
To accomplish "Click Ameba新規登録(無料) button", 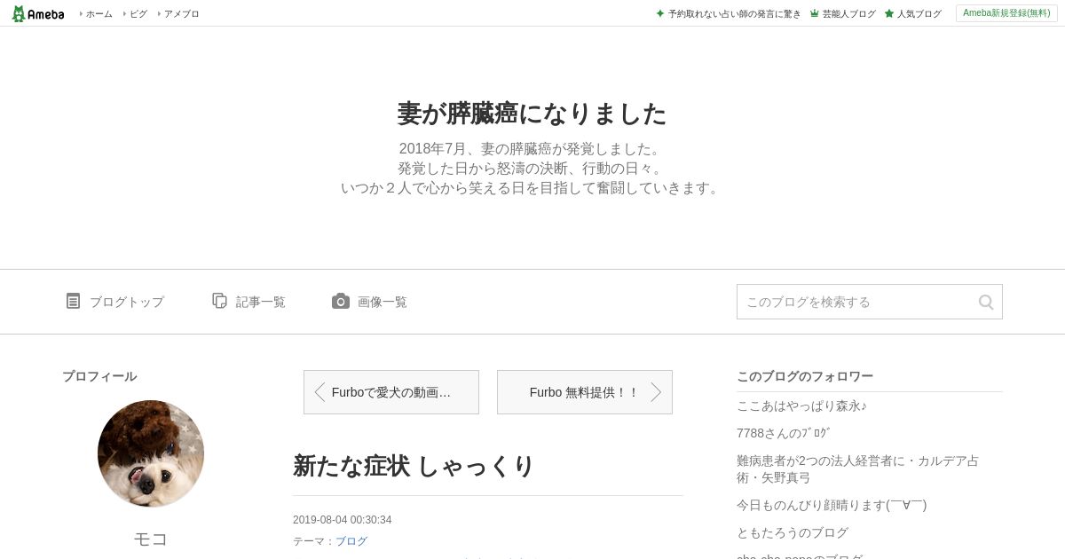I will 1006,13.
